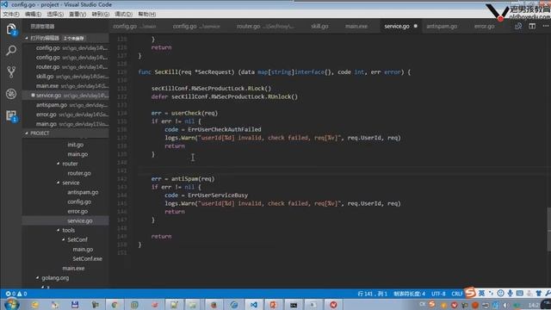The width and height of the screenshot is (551, 310).
Task: Click the unsaved dot on service.go tab
Action: pos(415,26)
